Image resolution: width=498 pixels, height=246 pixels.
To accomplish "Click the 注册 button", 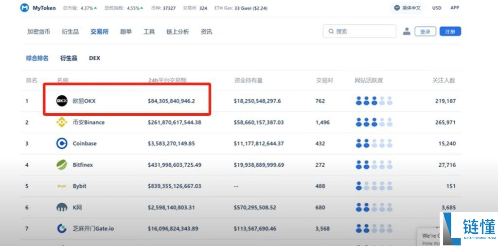I will click(x=450, y=32).
